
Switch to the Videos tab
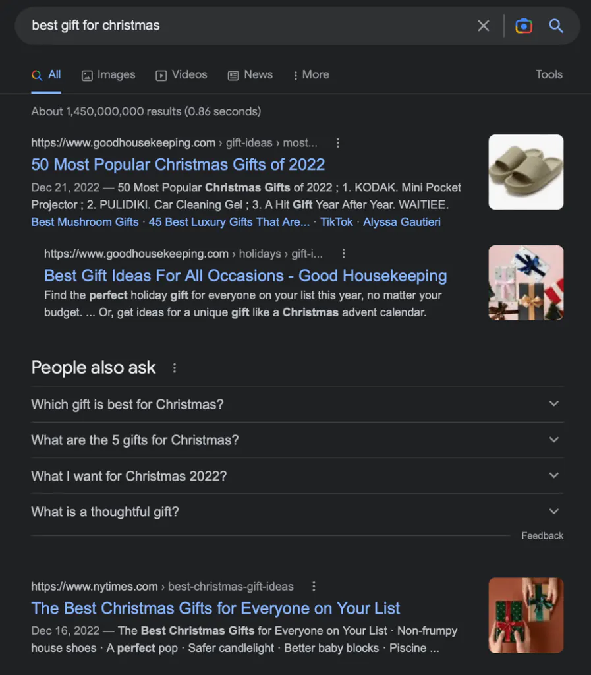[x=181, y=75]
